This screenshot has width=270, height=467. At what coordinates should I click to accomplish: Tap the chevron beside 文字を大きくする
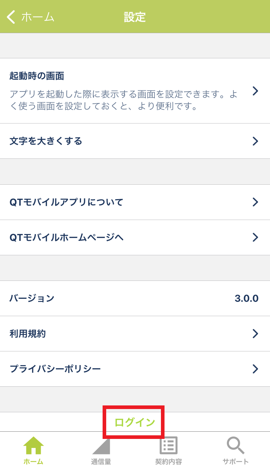[x=255, y=141]
